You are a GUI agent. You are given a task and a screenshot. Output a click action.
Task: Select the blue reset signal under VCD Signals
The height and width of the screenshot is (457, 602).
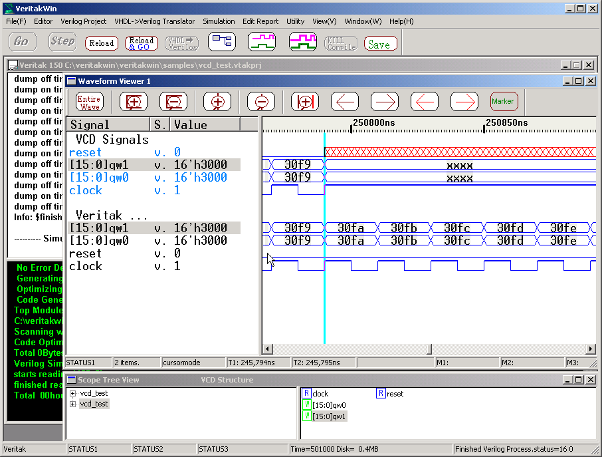[x=85, y=152]
